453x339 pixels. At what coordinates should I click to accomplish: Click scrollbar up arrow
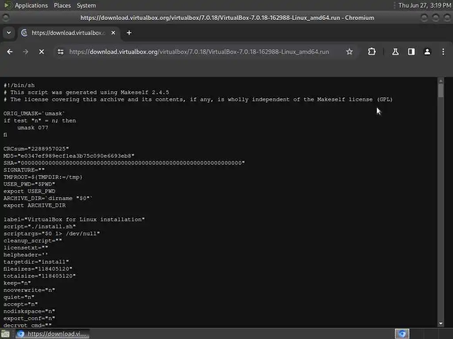(x=441, y=80)
